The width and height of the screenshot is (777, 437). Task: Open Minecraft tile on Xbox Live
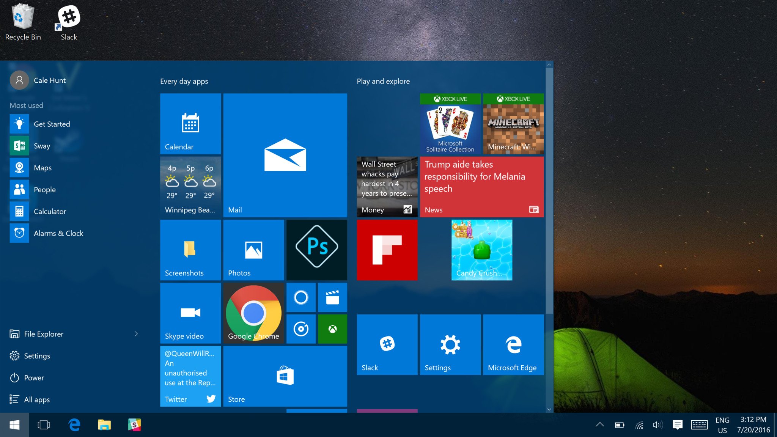click(512, 124)
